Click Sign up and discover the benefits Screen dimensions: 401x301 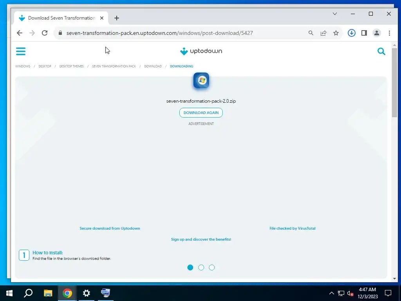pyautogui.click(x=201, y=239)
